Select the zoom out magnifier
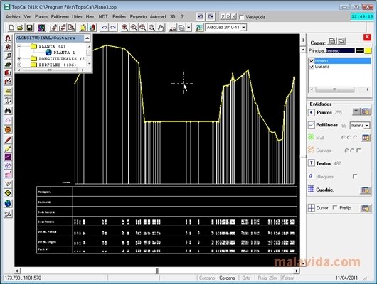Image resolution: width=377 pixels, height=284 pixels. click(134, 28)
